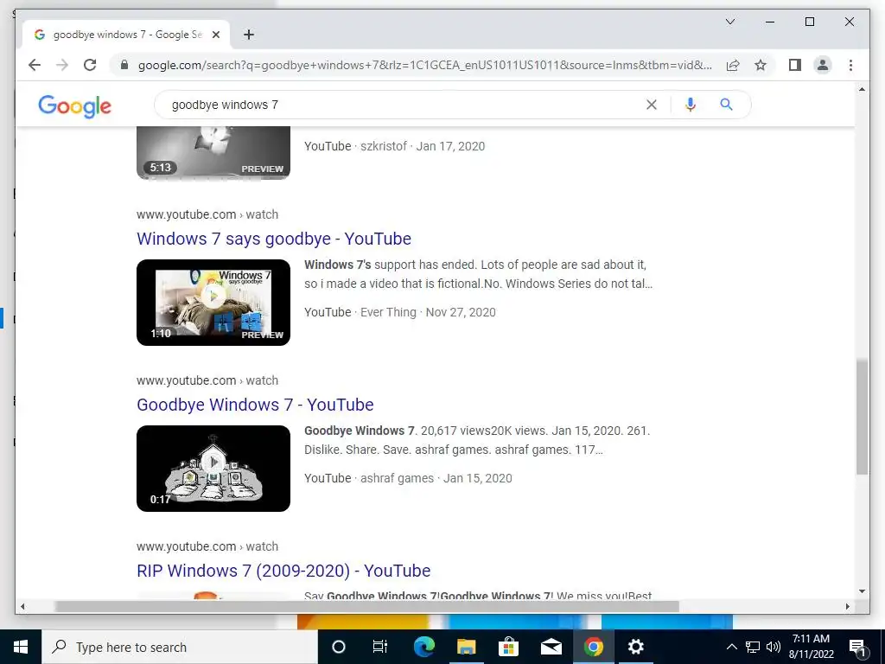Click the snippet starting 'Windows 7's support has ended'
This screenshot has height=664, width=885.
478,274
